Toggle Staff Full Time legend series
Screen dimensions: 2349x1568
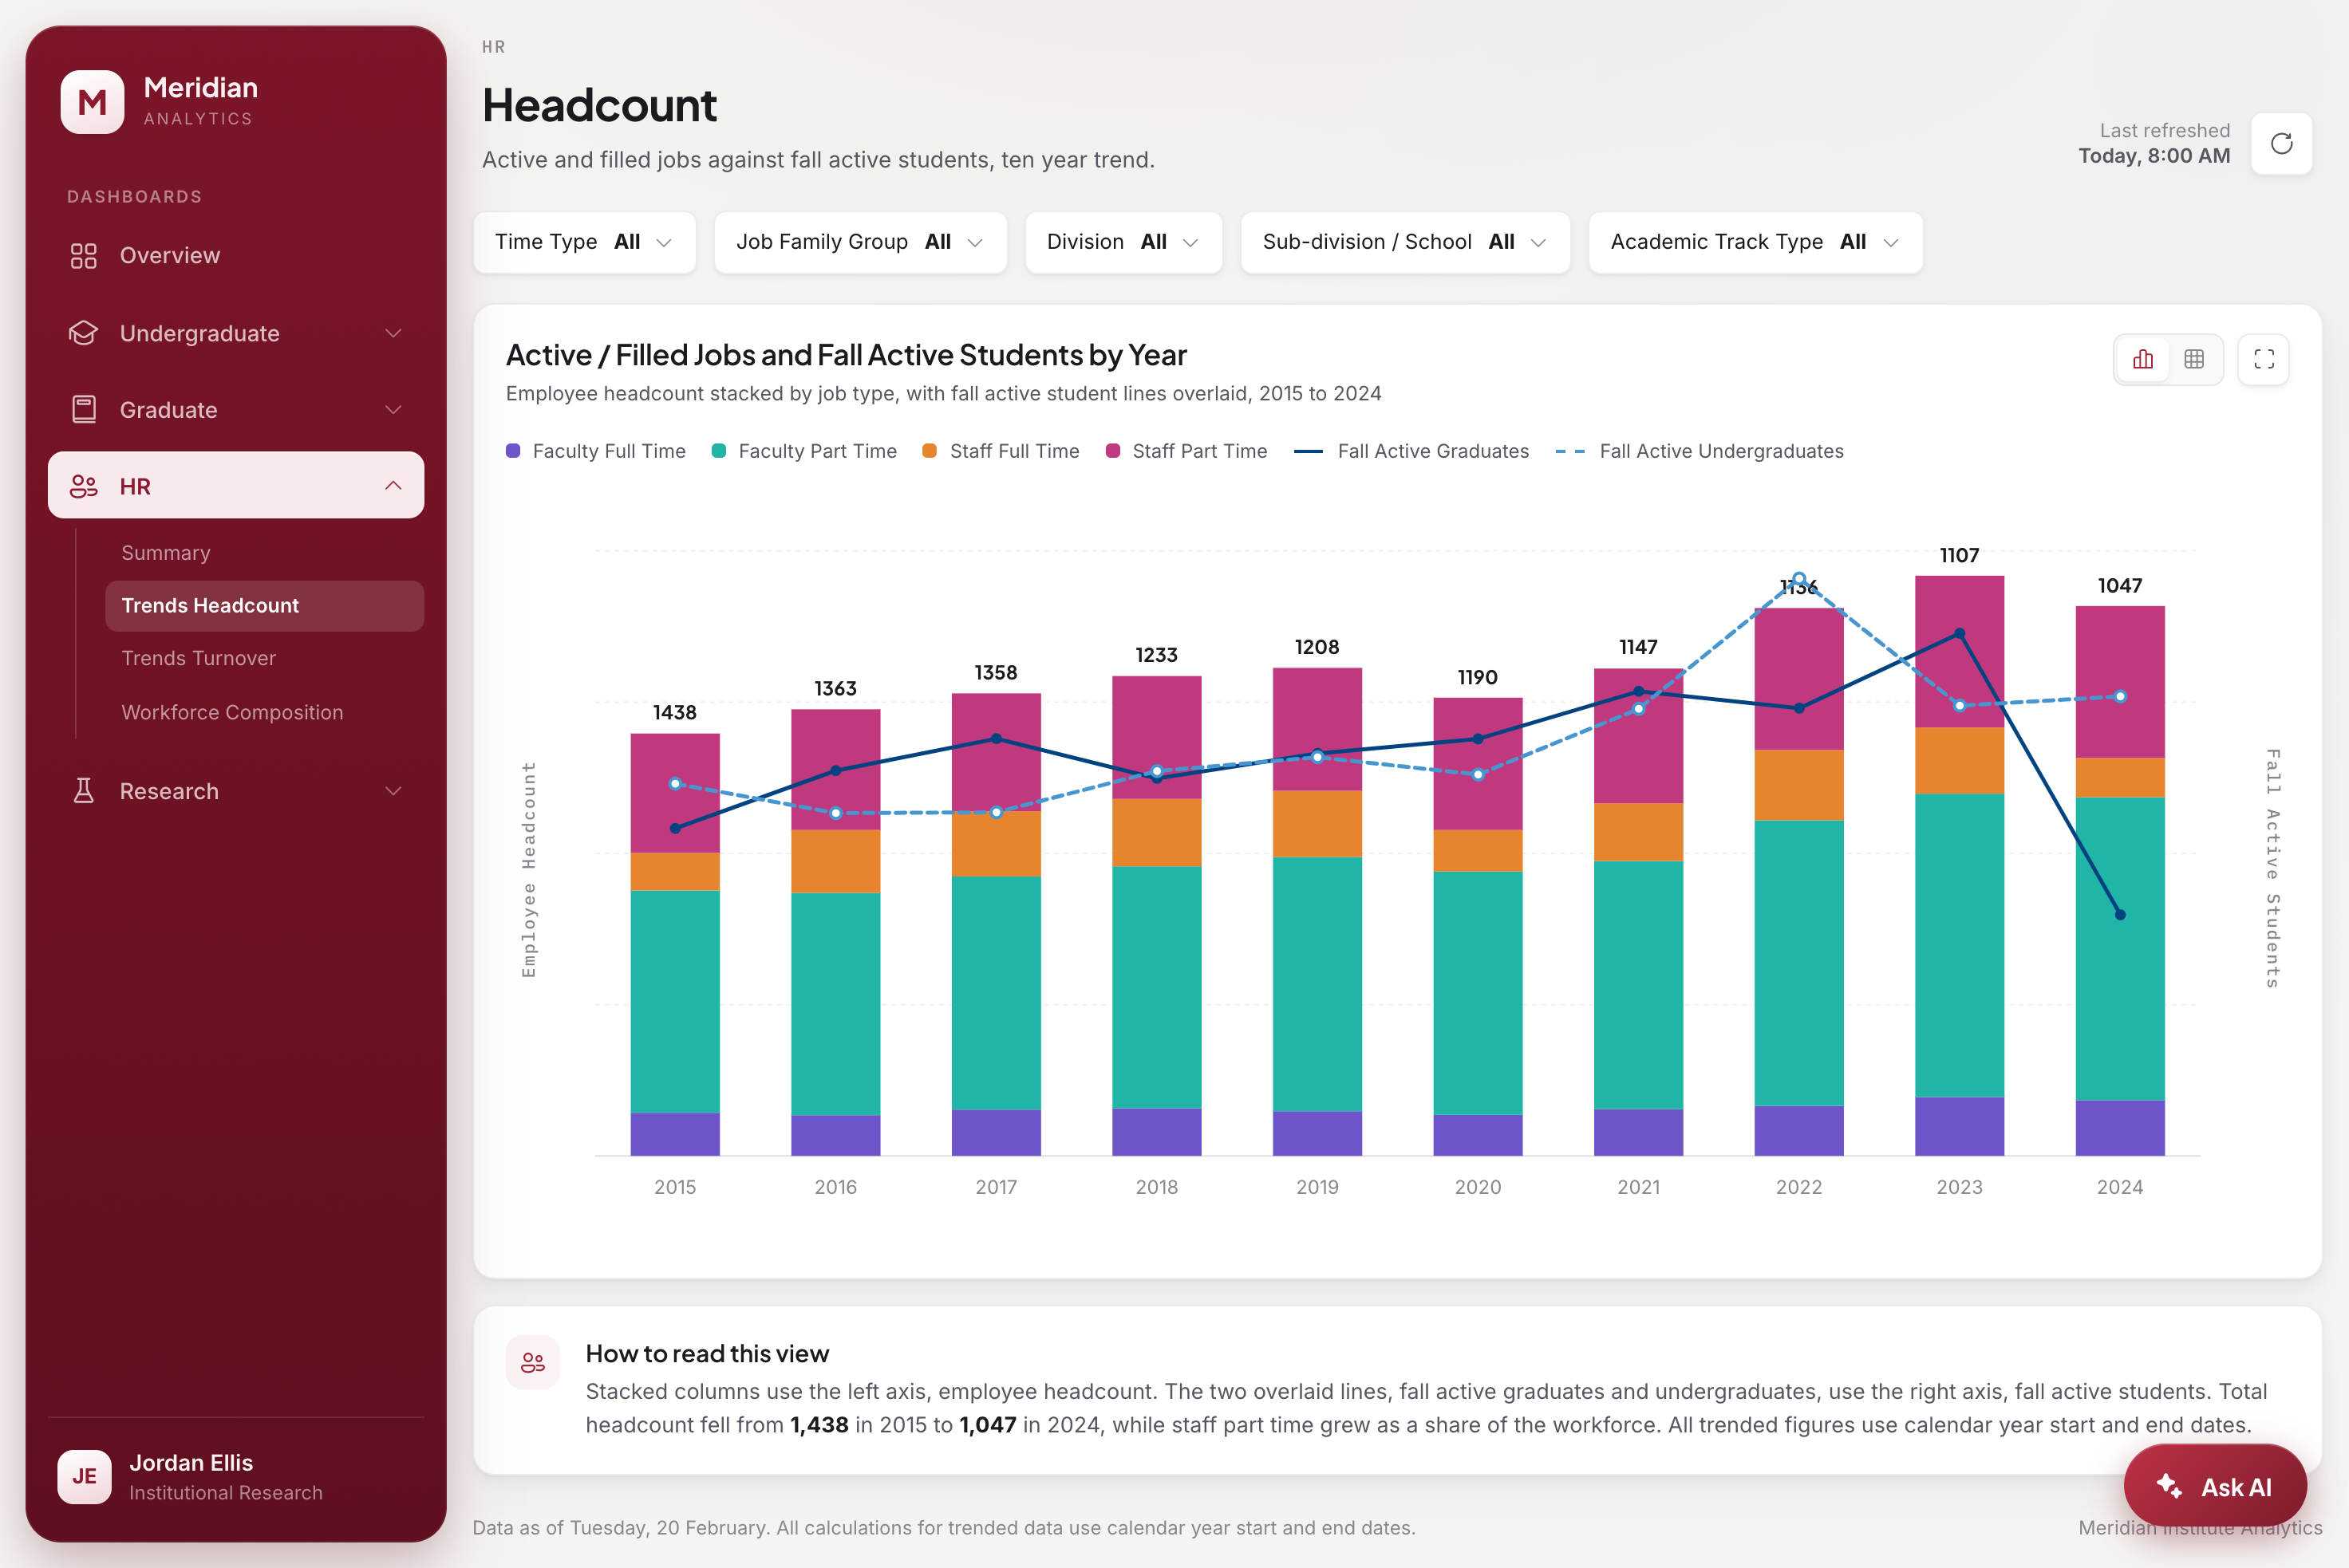(x=1001, y=451)
